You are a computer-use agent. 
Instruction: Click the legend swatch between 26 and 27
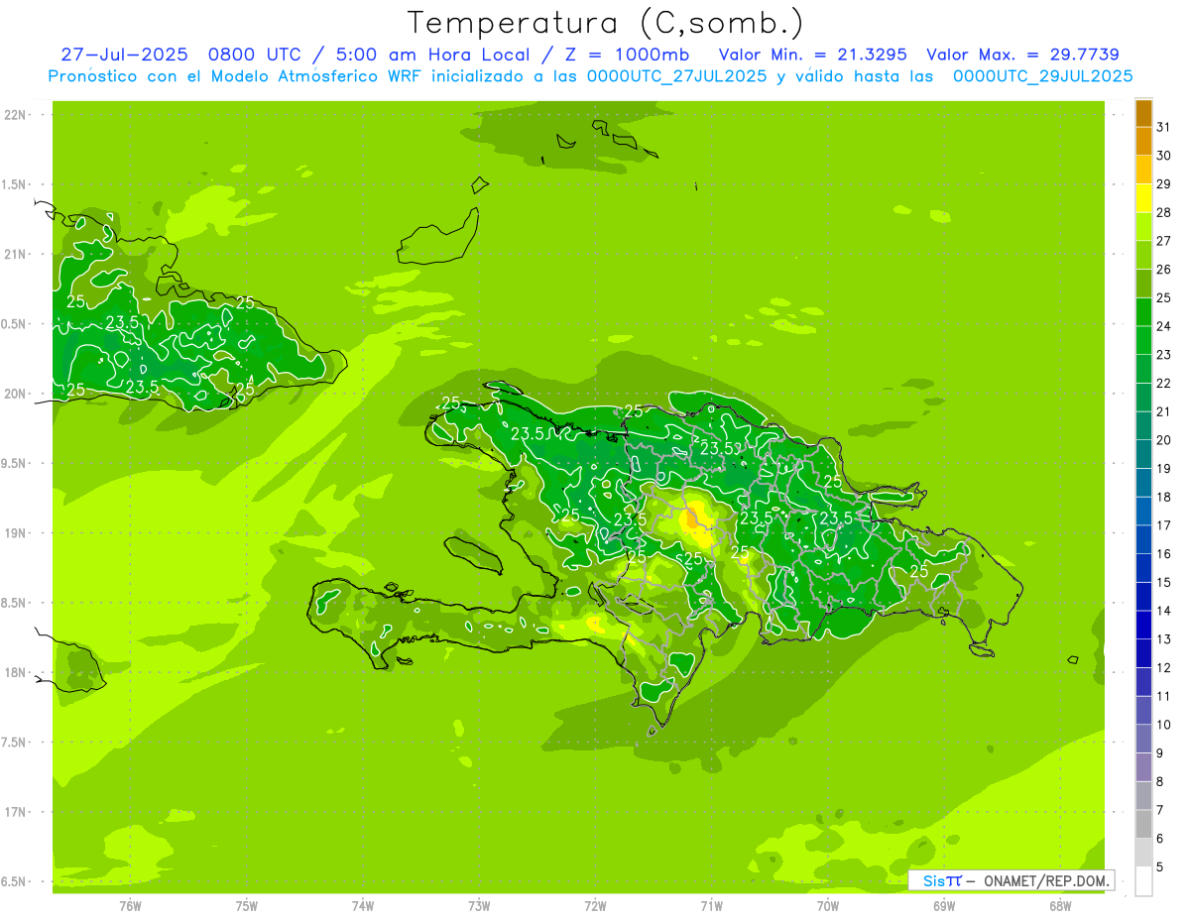click(x=1143, y=255)
